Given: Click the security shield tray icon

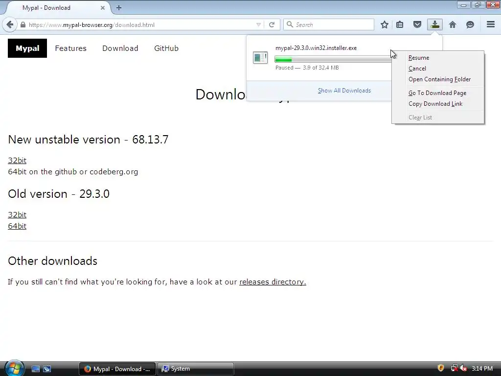Looking at the screenshot, I should [x=441, y=368].
